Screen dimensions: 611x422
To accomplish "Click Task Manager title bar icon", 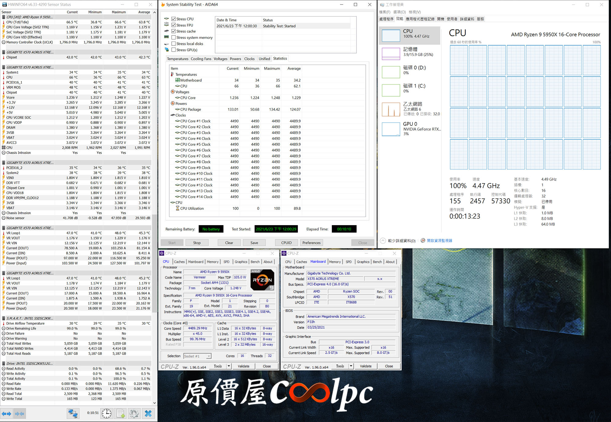I will tap(382, 4).
